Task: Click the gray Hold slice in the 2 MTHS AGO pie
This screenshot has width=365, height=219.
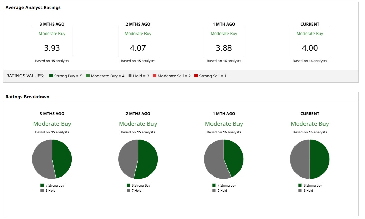Action: pyautogui.click(x=128, y=158)
